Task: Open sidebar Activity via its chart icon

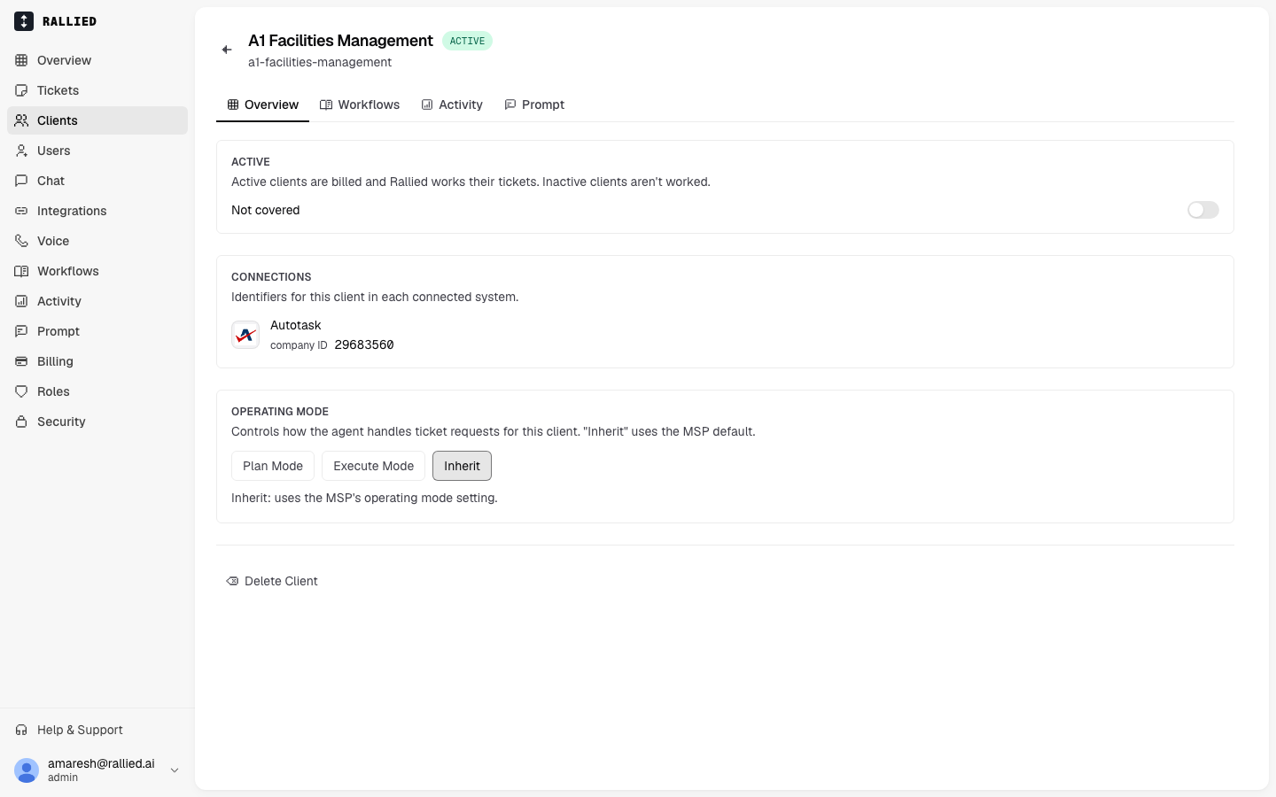Action: point(21,301)
